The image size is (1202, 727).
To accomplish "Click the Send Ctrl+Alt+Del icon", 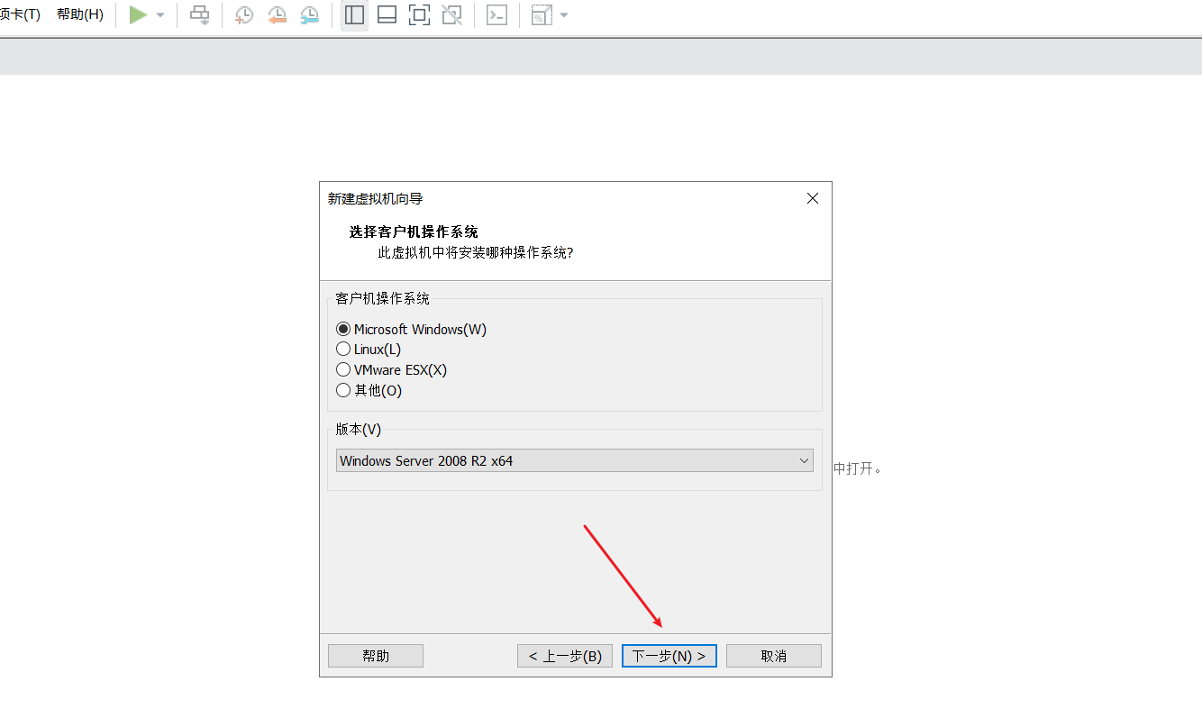I will coord(199,14).
